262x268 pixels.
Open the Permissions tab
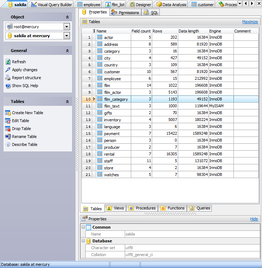pos(125,13)
